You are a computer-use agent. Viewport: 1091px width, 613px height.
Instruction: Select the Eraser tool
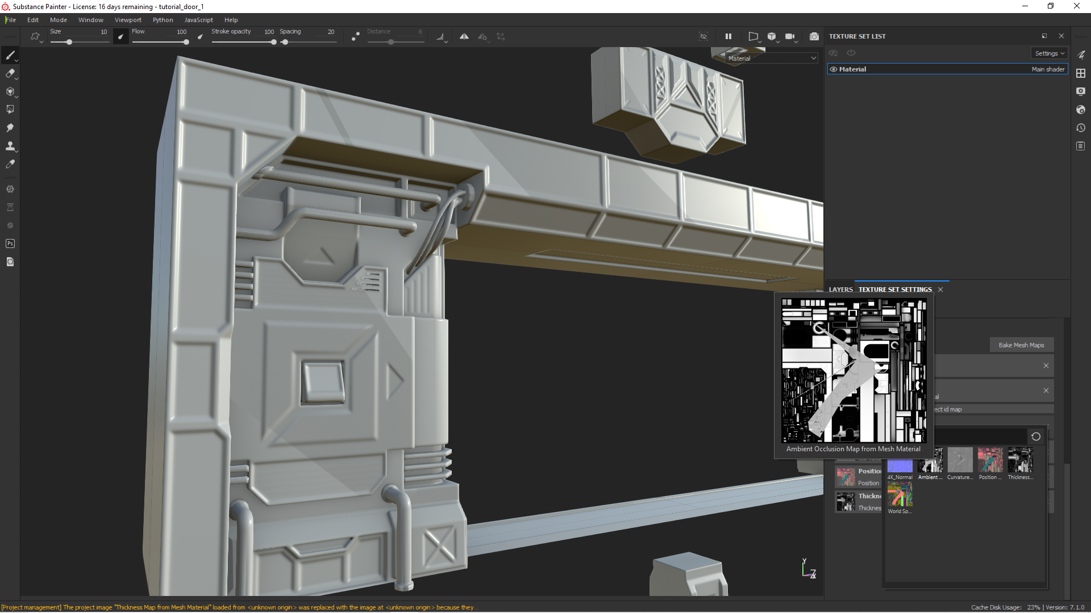(10, 73)
